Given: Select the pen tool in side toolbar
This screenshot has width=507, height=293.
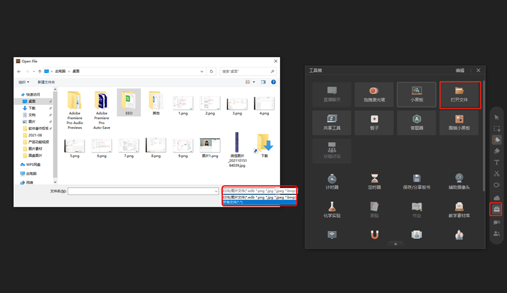Looking at the screenshot, I should 497,140.
